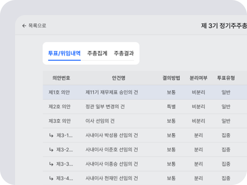
Task: Click the sub-item arrow icon for 제3-3 row
Action: pos(51,164)
